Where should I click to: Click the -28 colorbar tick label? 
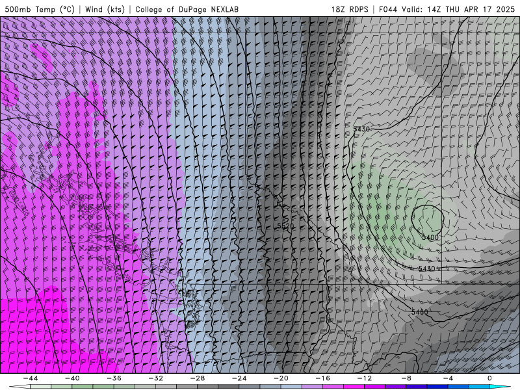(198, 378)
